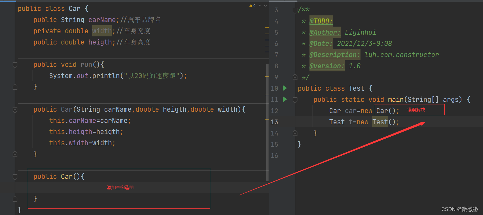Click the @TODO: doc tag
This screenshot has width=483, height=215.
tap(321, 21)
